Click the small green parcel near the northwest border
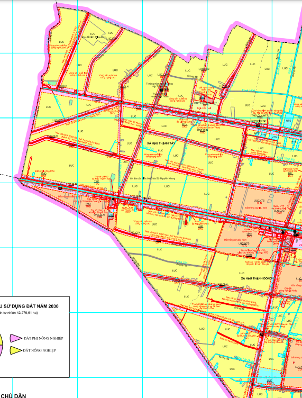The image size is (302, 398). pos(52,83)
